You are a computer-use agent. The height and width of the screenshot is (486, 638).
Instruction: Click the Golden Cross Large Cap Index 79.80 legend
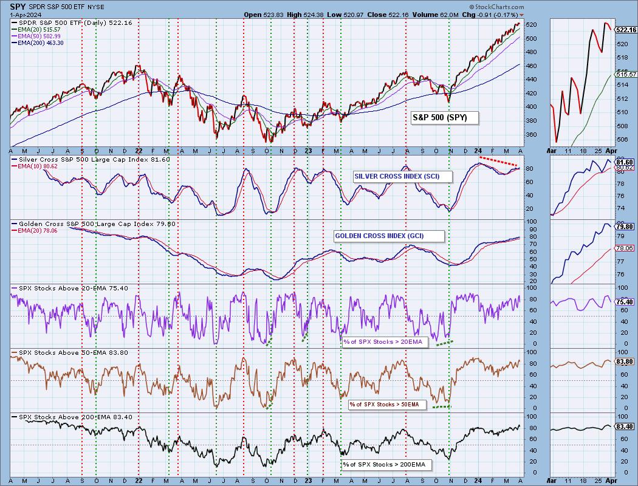(x=94, y=224)
